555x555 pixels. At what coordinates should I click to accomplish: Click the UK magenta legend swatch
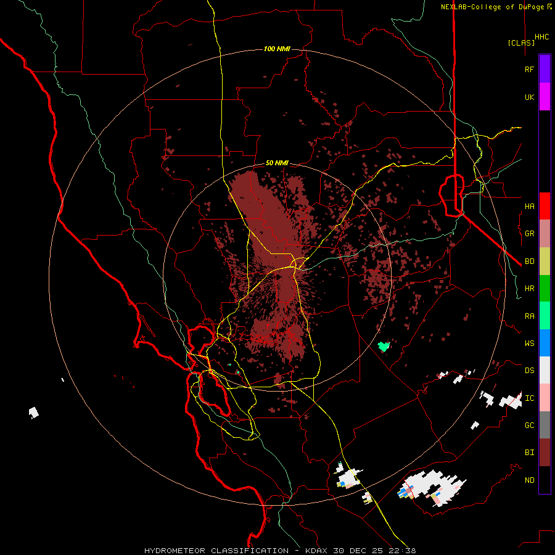[x=545, y=97]
